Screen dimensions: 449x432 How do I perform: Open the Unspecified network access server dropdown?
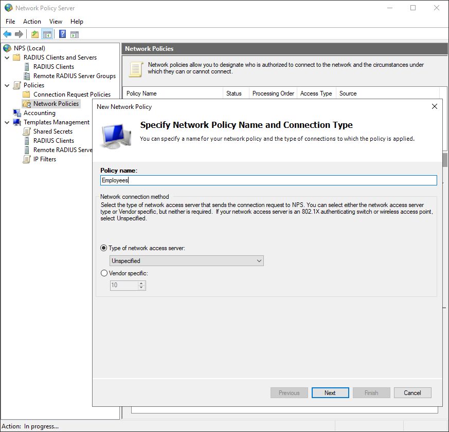click(186, 261)
